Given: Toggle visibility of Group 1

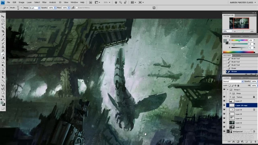Looking at the screenshot, I should tap(224, 89).
